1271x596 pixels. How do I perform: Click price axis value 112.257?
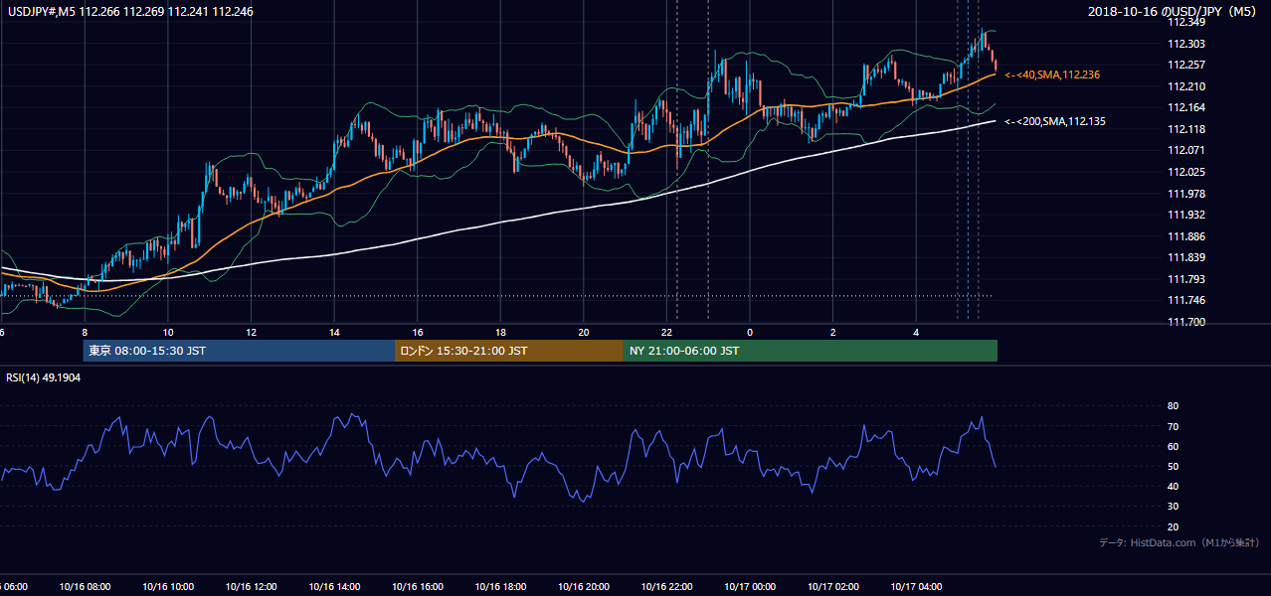[1186, 65]
